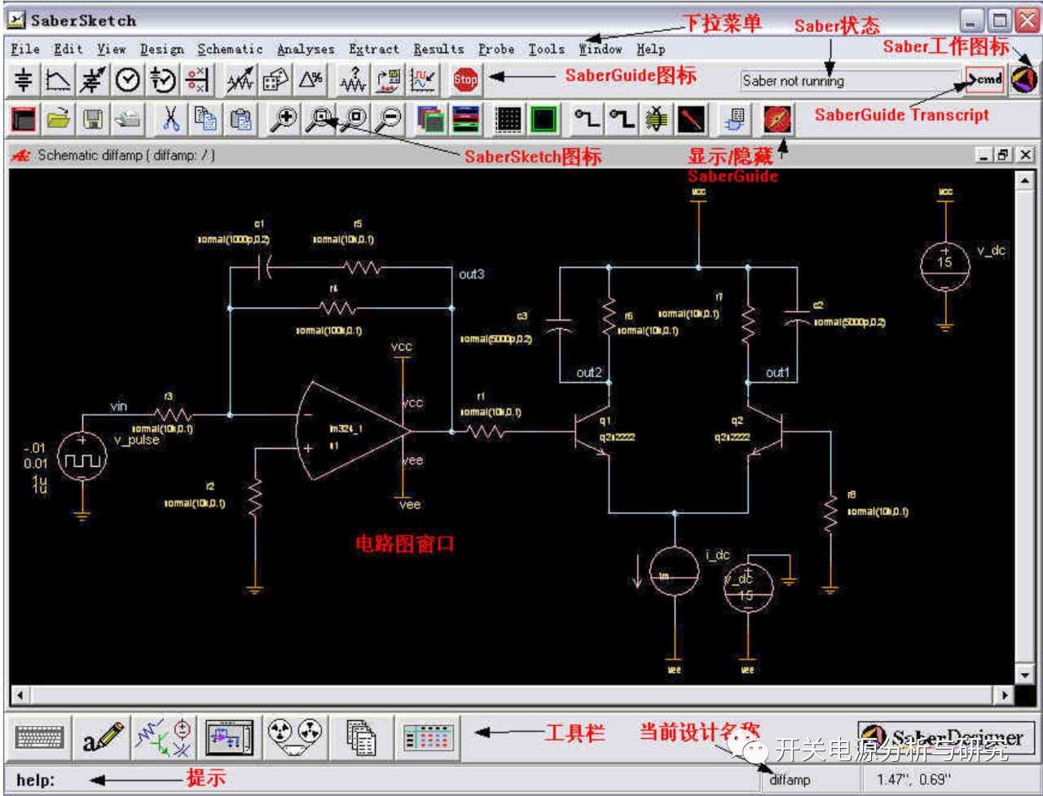Screen dimensions: 1043x796
Task: Click the operating point transient analysis icon
Action: click(93, 79)
